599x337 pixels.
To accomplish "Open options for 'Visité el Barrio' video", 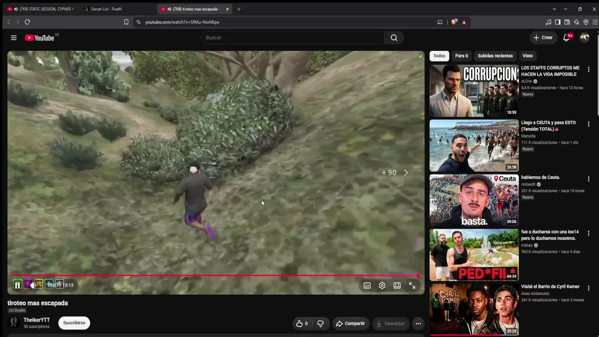I will click(589, 288).
